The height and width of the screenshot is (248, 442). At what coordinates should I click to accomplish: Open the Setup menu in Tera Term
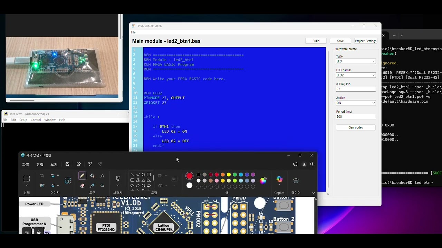23,120
